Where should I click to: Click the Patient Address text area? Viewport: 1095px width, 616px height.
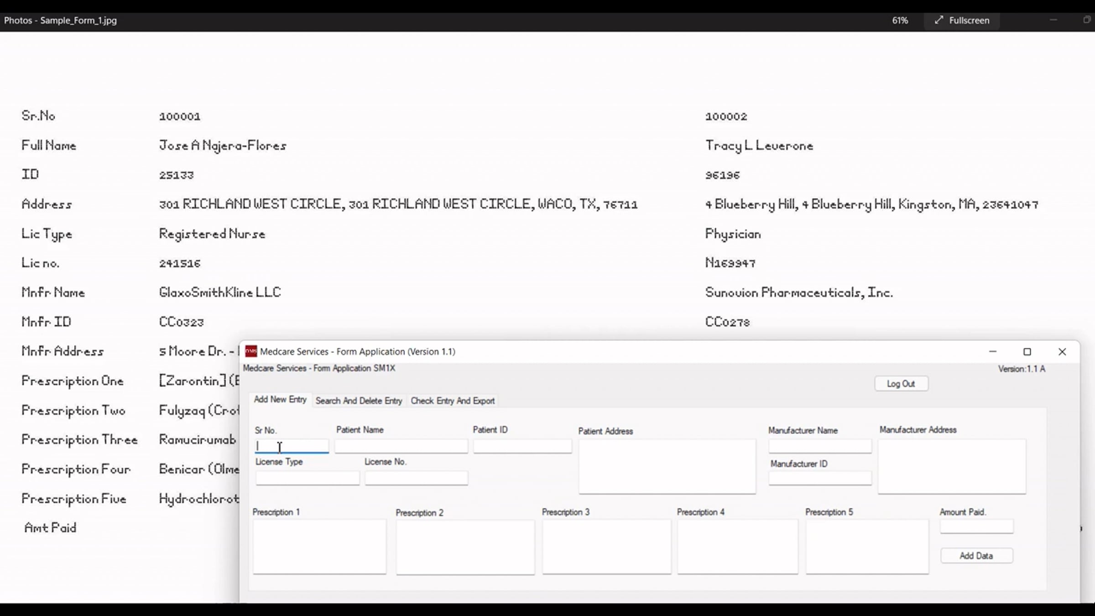pyautogui.click(x=667, y=465)
